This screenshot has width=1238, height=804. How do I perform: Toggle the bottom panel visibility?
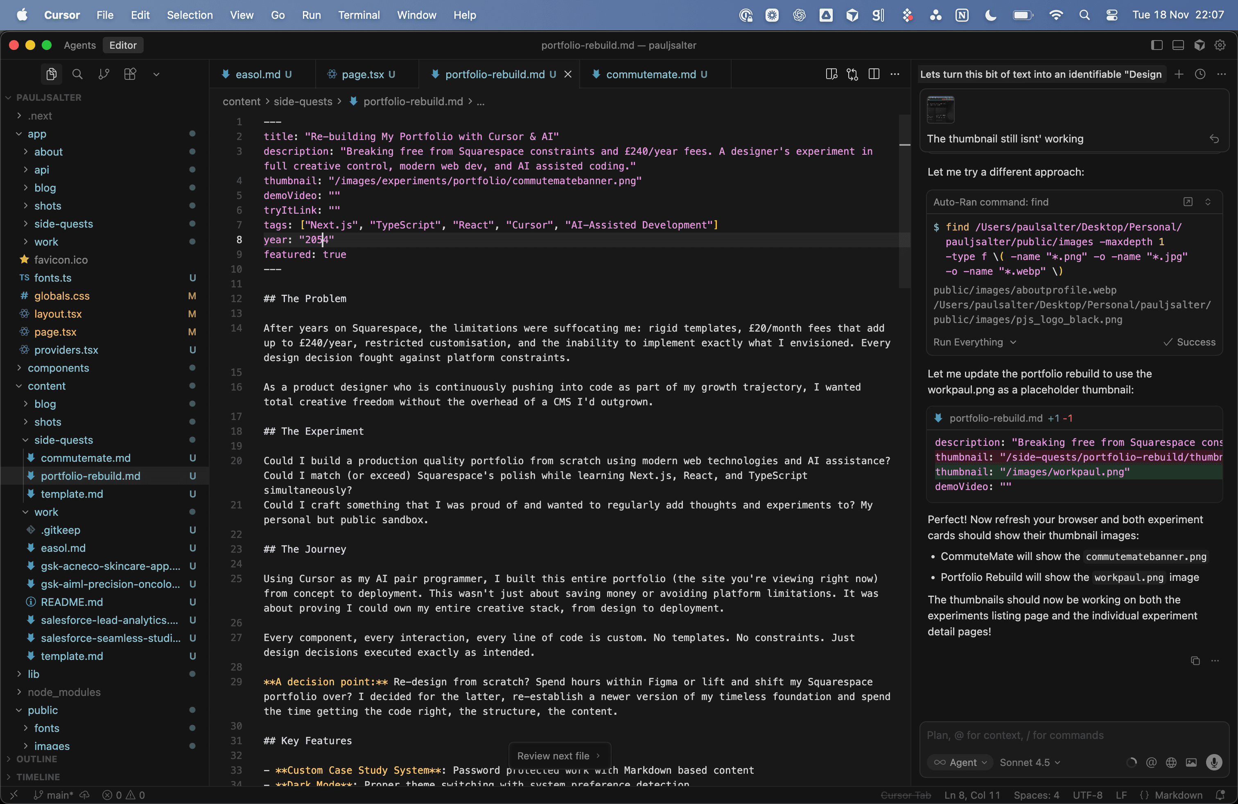pyautogui.click(x=1178, y=45)
